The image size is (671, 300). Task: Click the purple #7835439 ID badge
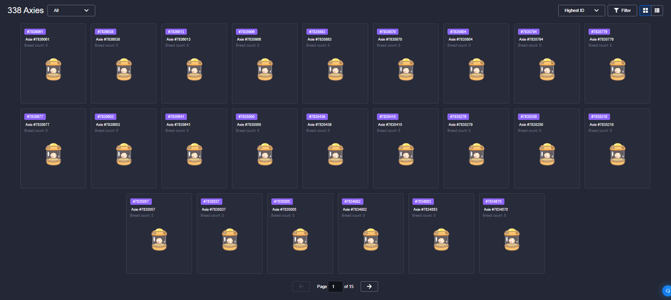click(x=317, y=117)
